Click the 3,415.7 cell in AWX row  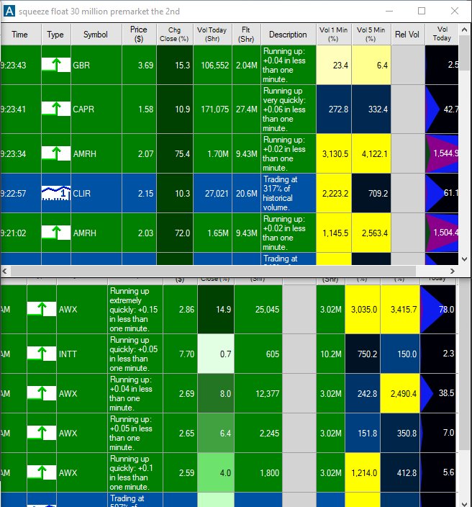coord(400,310)
